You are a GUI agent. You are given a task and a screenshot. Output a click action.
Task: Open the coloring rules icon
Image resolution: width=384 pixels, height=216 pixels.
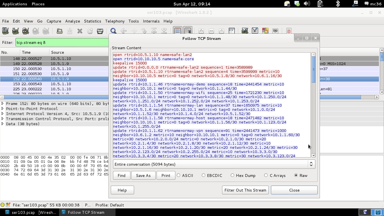(265, 31)
